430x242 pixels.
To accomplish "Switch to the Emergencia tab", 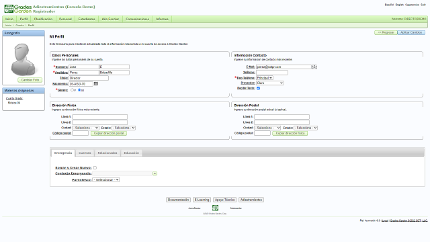I will point(62,153).
